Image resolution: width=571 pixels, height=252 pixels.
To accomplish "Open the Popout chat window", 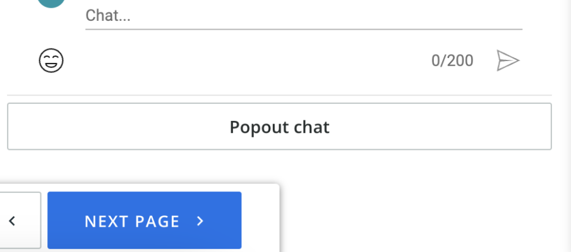I will click(279, 127).
